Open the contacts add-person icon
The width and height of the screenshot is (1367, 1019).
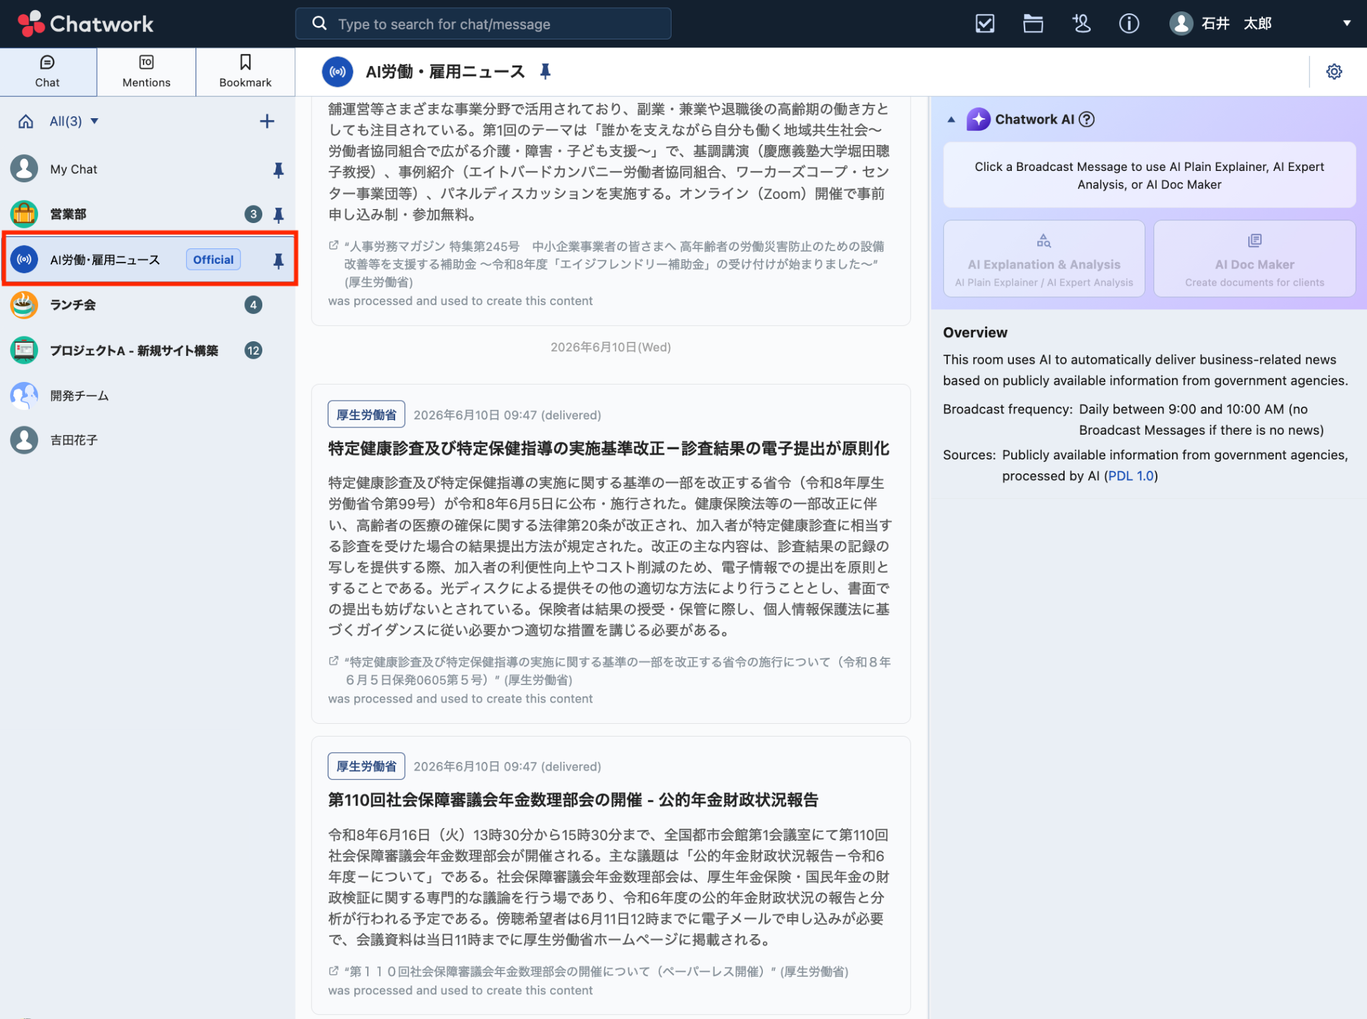coord(1081,24)
